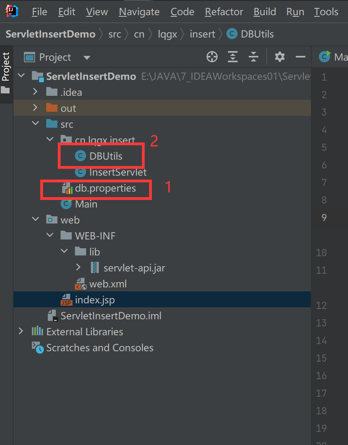Screen dimensions: 348x445
Task: Select the orange out folder icon
Action: pyautogui.click(x=52, y=108)
